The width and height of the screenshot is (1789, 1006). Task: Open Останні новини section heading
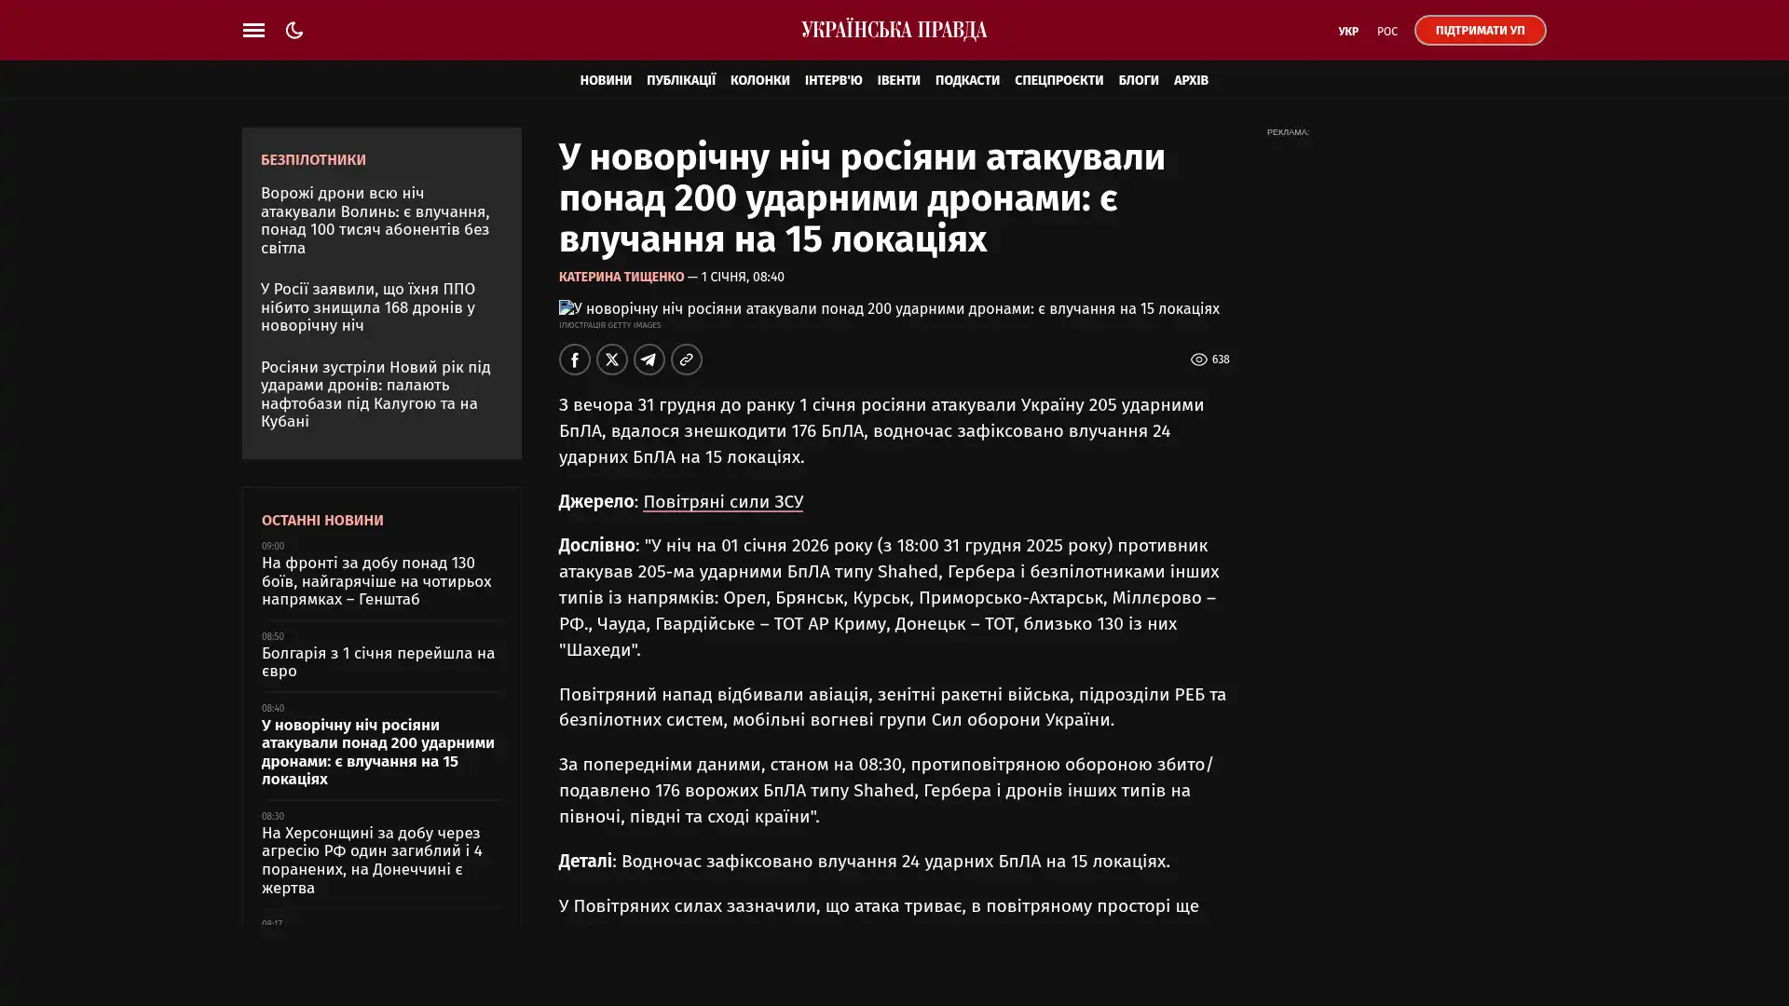321,520
